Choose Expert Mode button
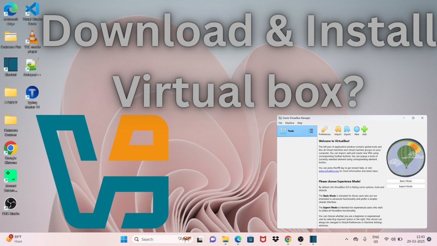Viewport: 437px width, 246px height. coord(406,187)
